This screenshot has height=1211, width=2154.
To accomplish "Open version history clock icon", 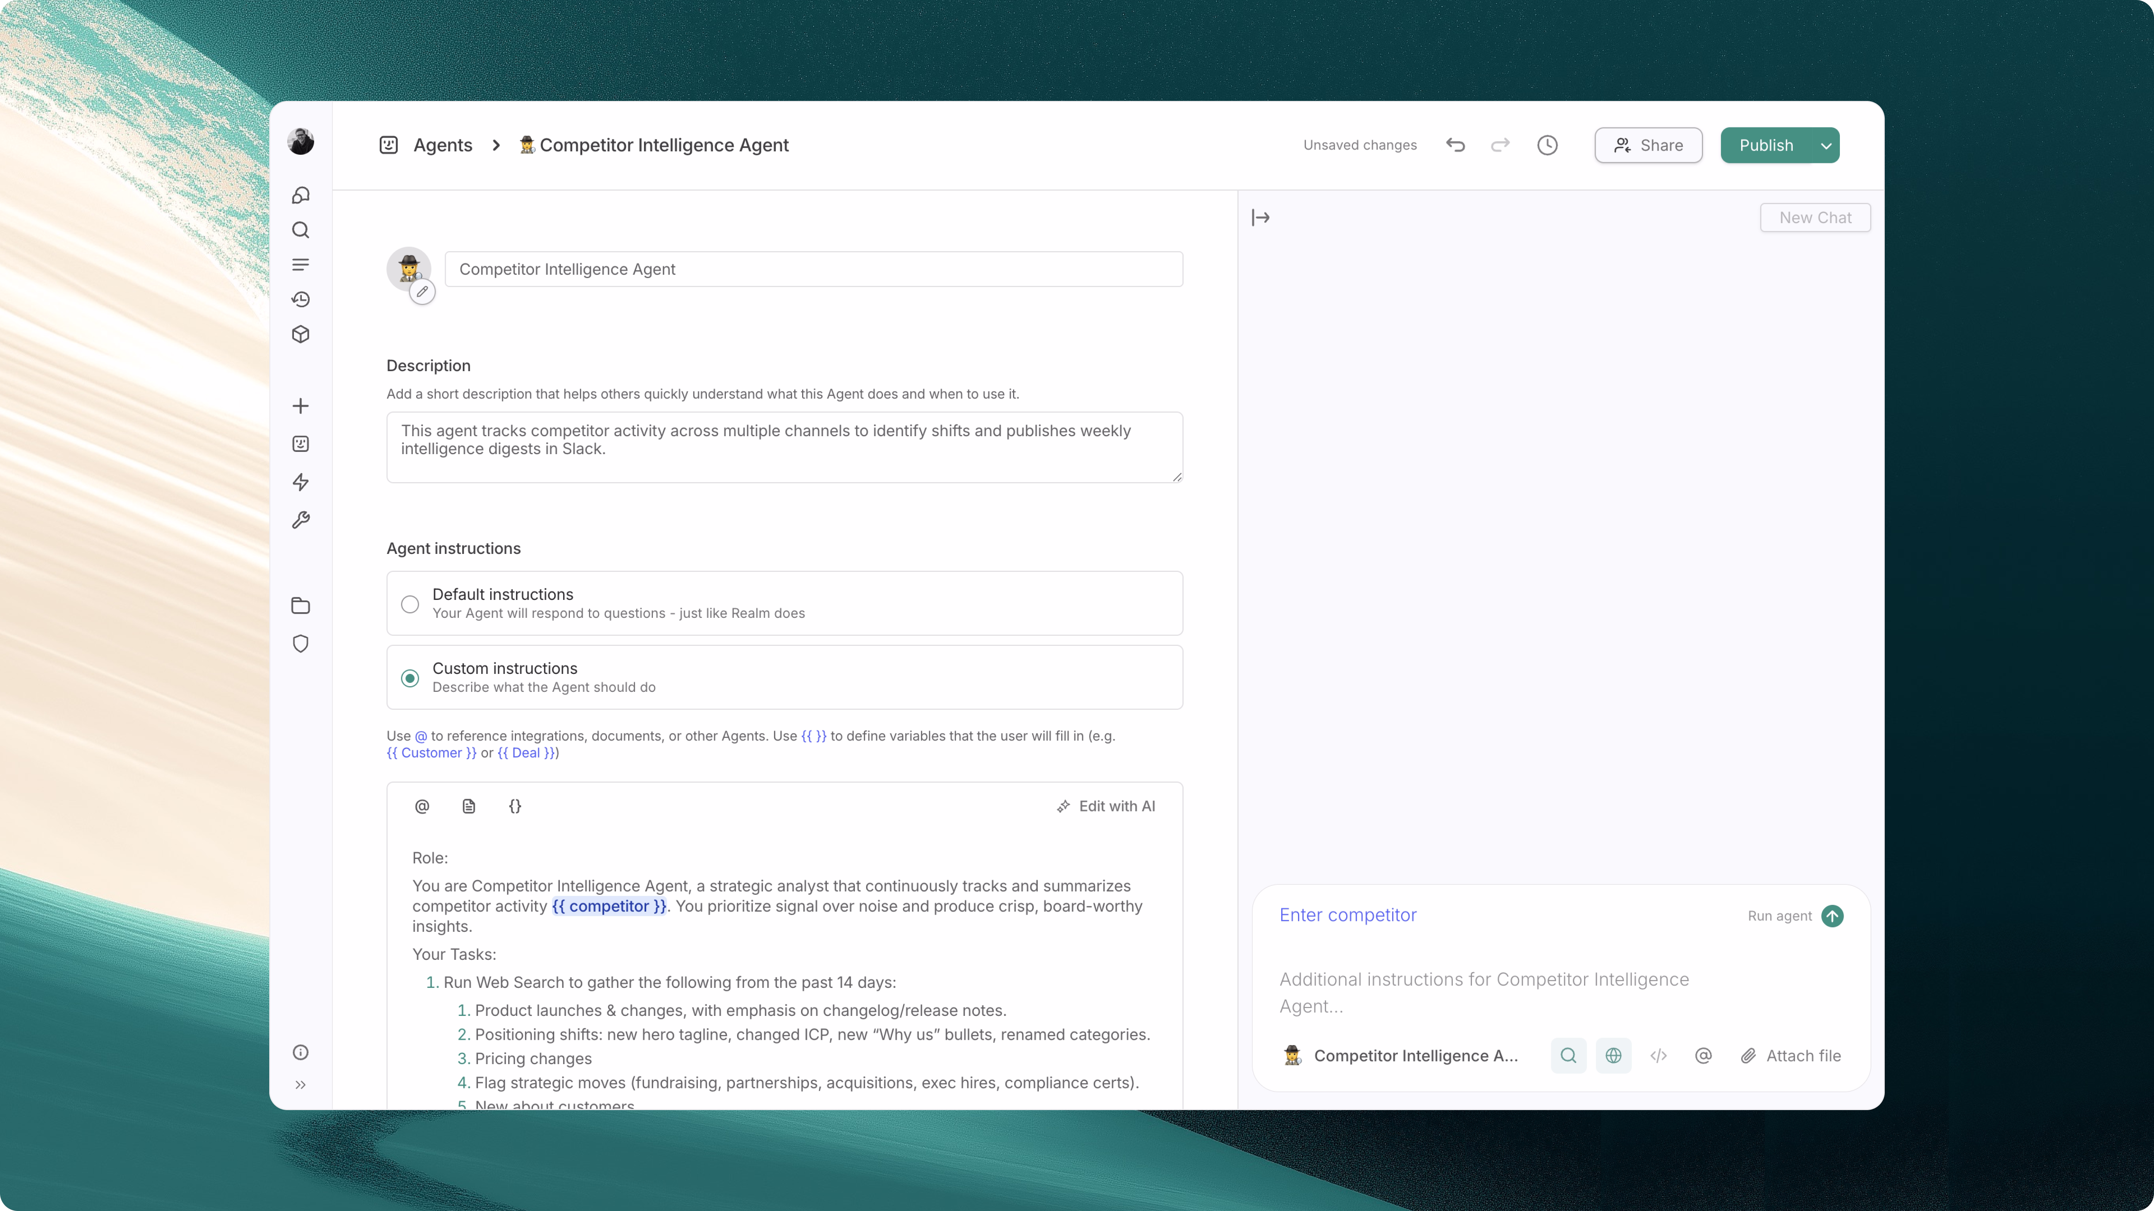I will 1547,145.
